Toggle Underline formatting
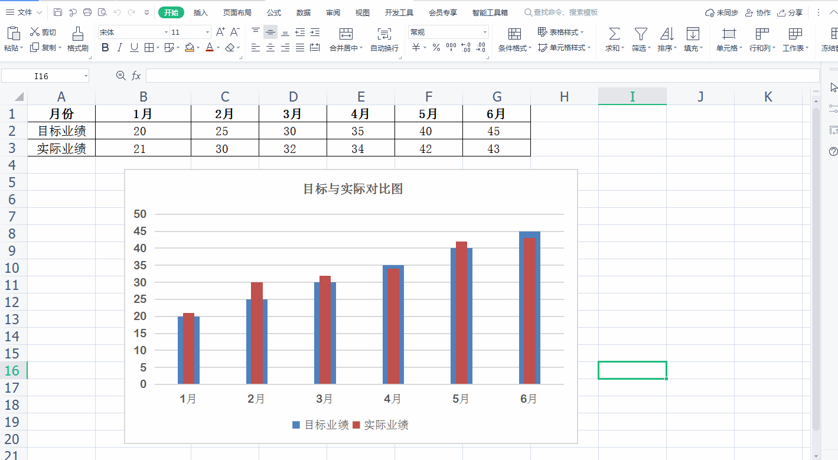 (x=134, y=47)
